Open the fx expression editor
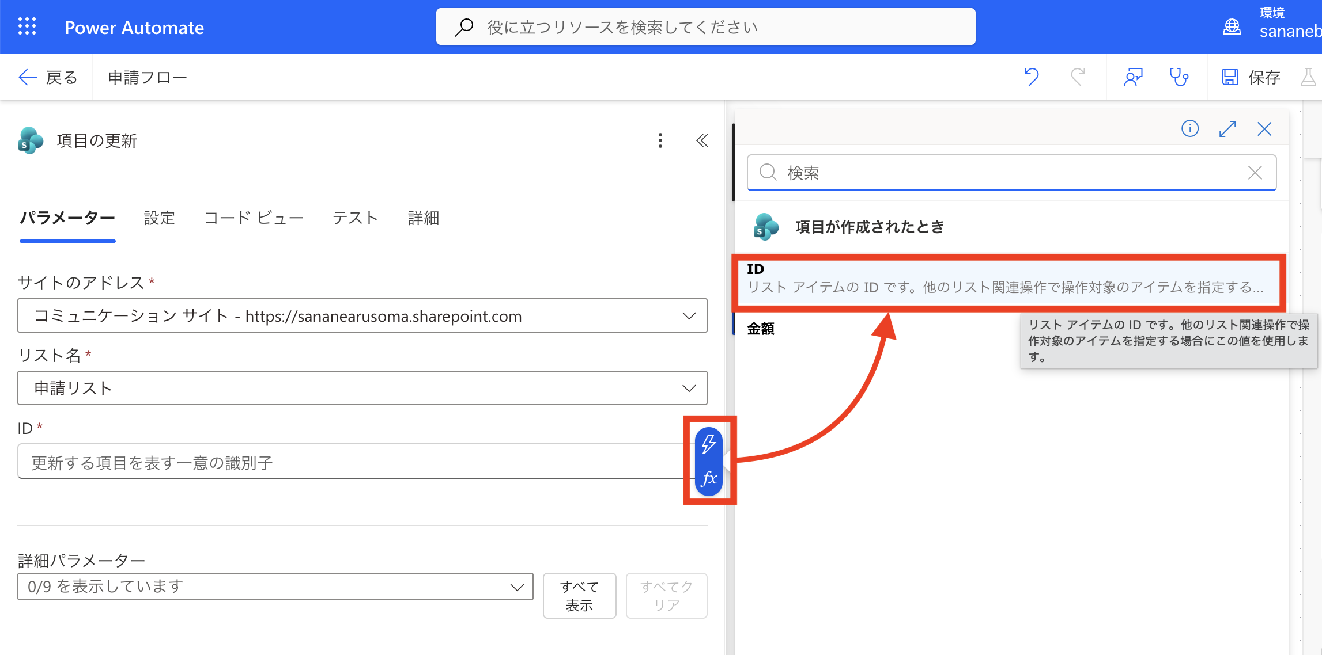The height and width of the screenshot is (655, 1322). pyautogui.click(x=709, y=478)
